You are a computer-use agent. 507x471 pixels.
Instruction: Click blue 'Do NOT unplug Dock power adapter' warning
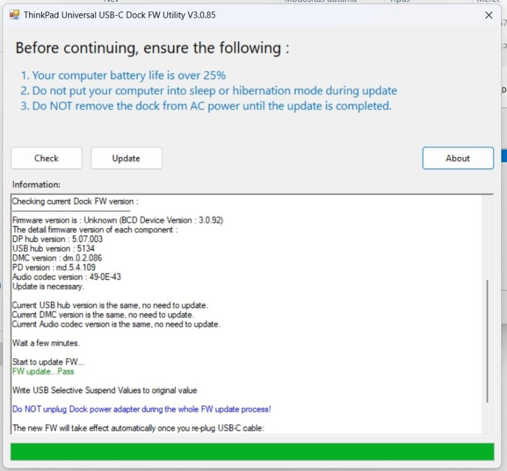pyautogui.click(x=141, y=410)
